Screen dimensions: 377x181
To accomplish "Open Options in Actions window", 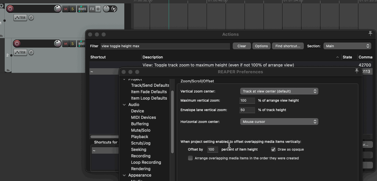I will [261, 46].
